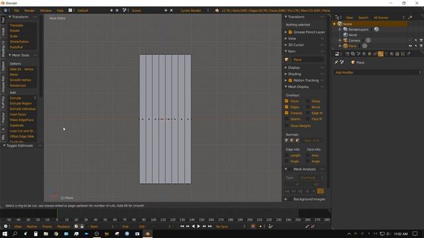Click the outliner editor type icon
This screenshot has width=424, height=238.
click(x=337, y=18)
